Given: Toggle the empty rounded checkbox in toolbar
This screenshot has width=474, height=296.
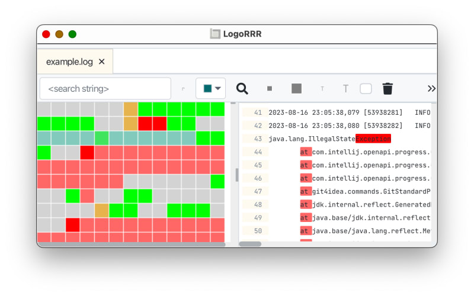Looking at the screenshot, I should 366,89.
